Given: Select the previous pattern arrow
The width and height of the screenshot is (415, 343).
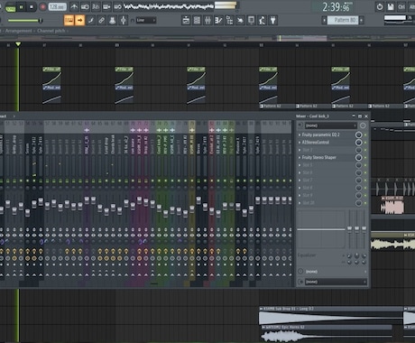Looking at the screenshot, I should point(324,20).
